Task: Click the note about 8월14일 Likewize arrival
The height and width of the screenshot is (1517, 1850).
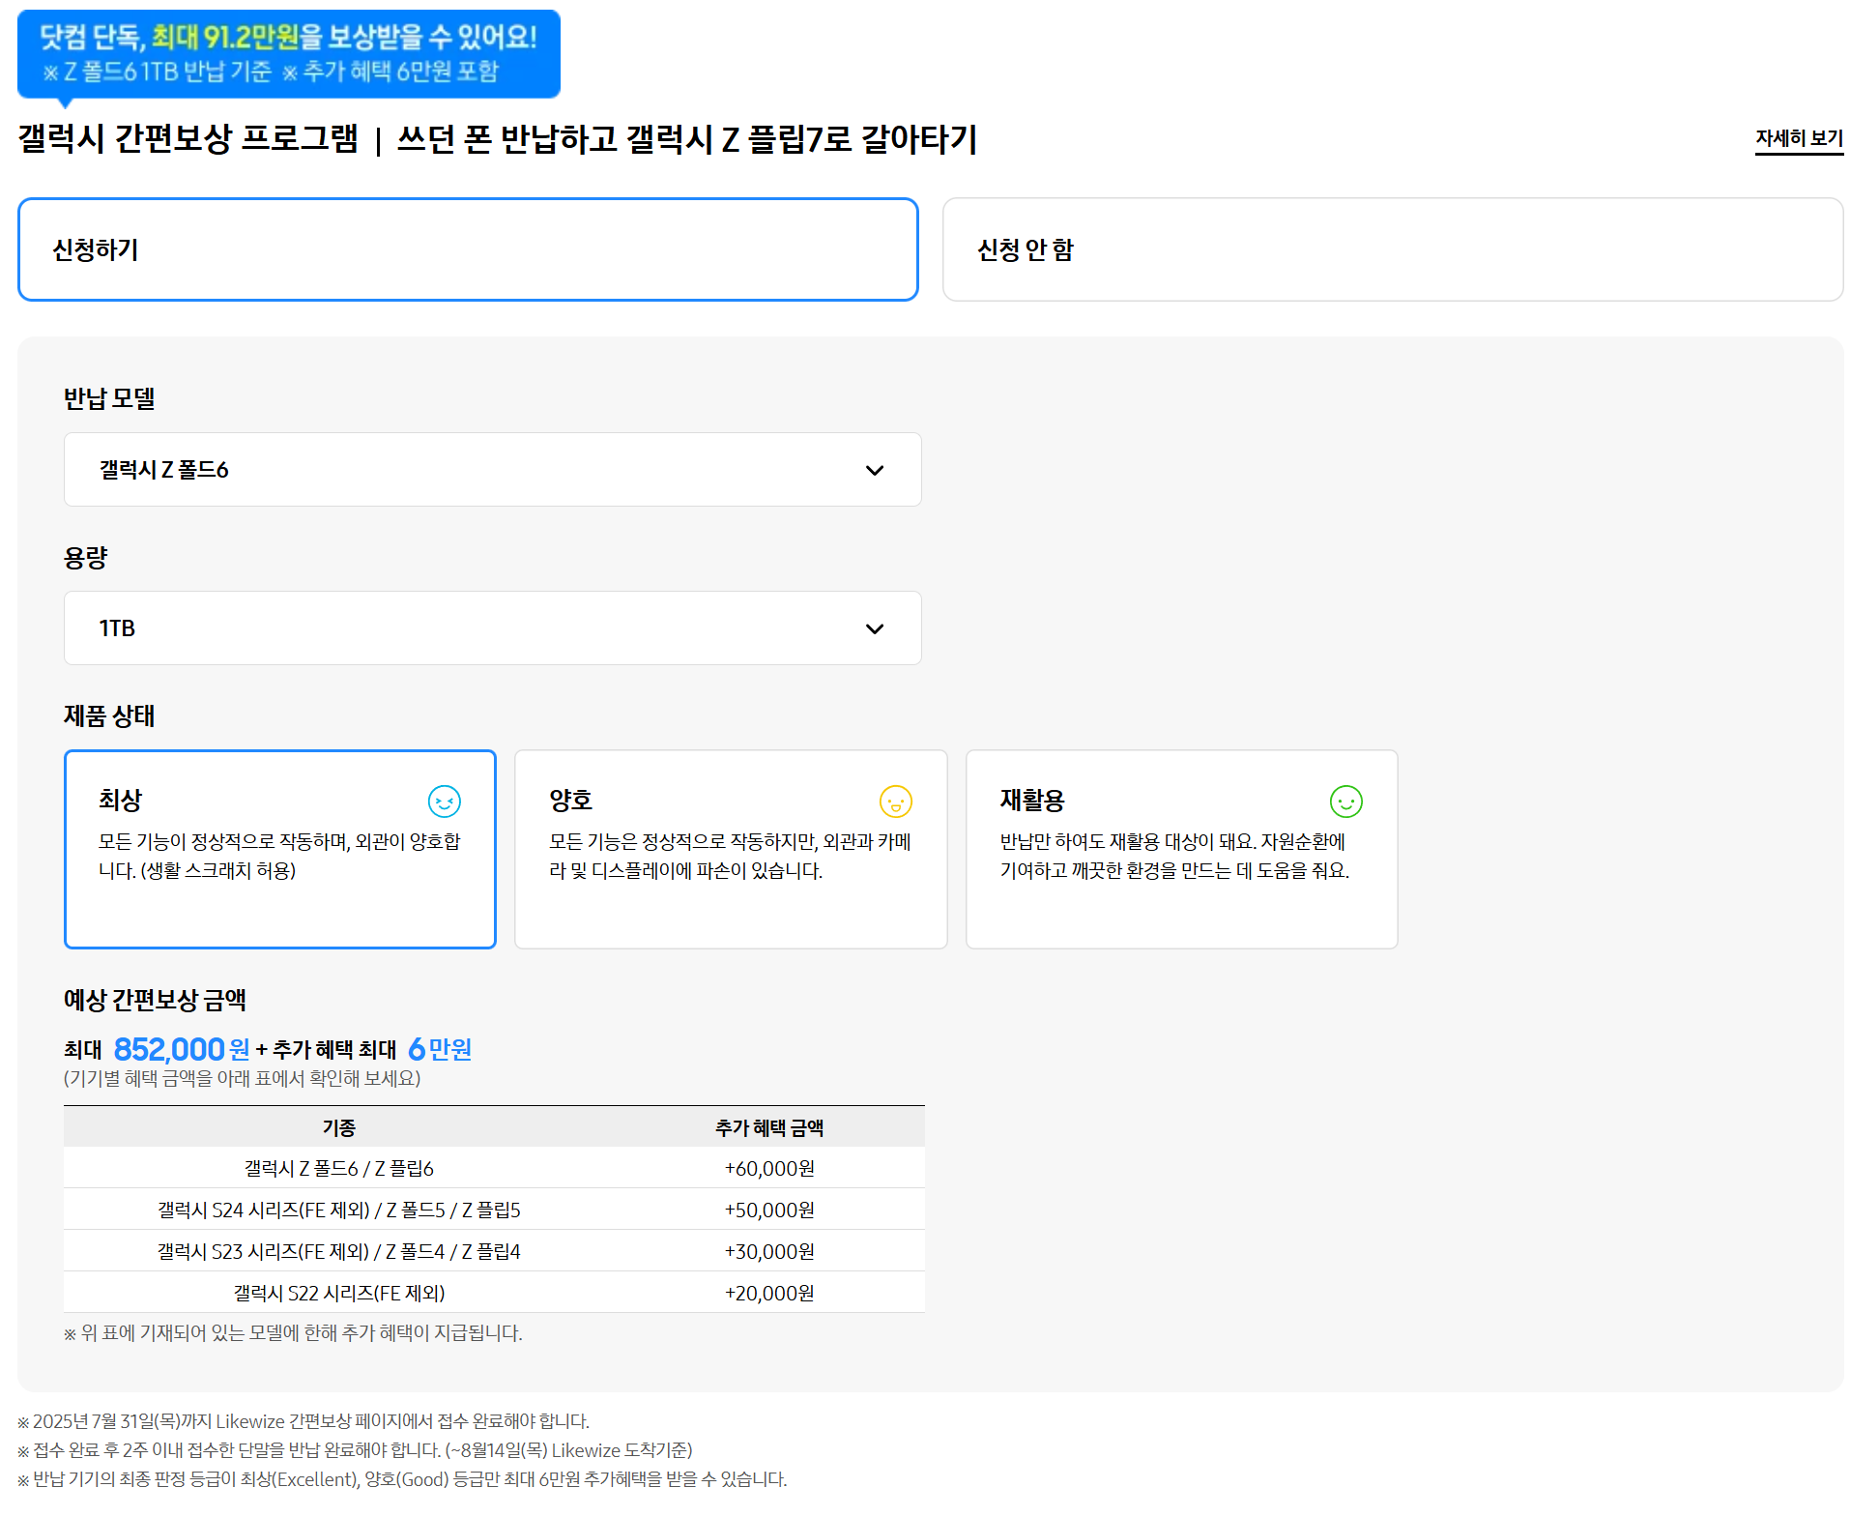Action: [x=355, y=1450]
